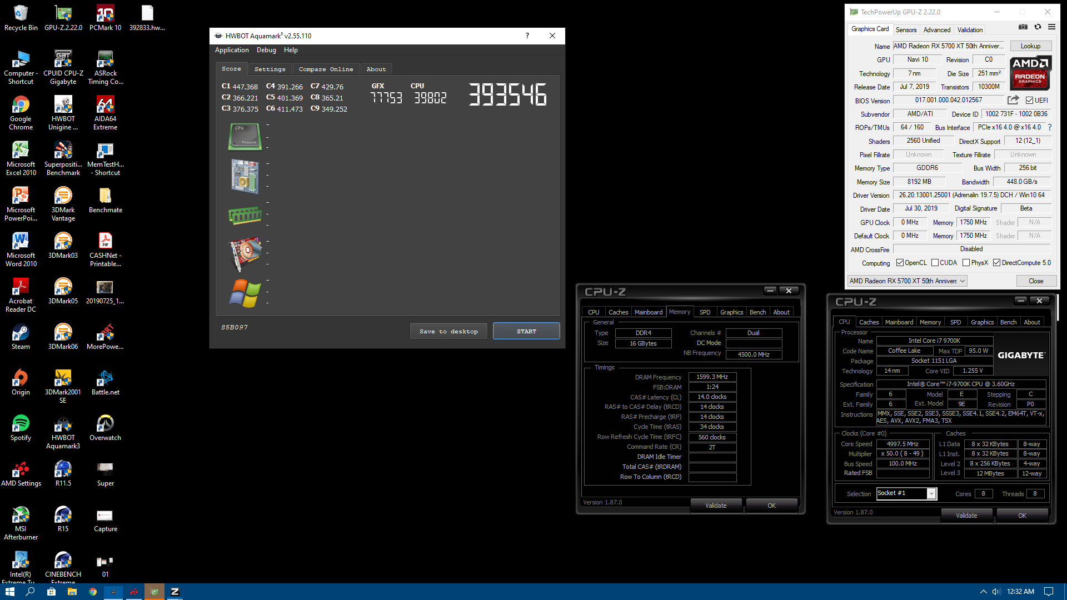Open Overwatch desktop icon
Screen dimensions: 1067x600
click(106, 428)
